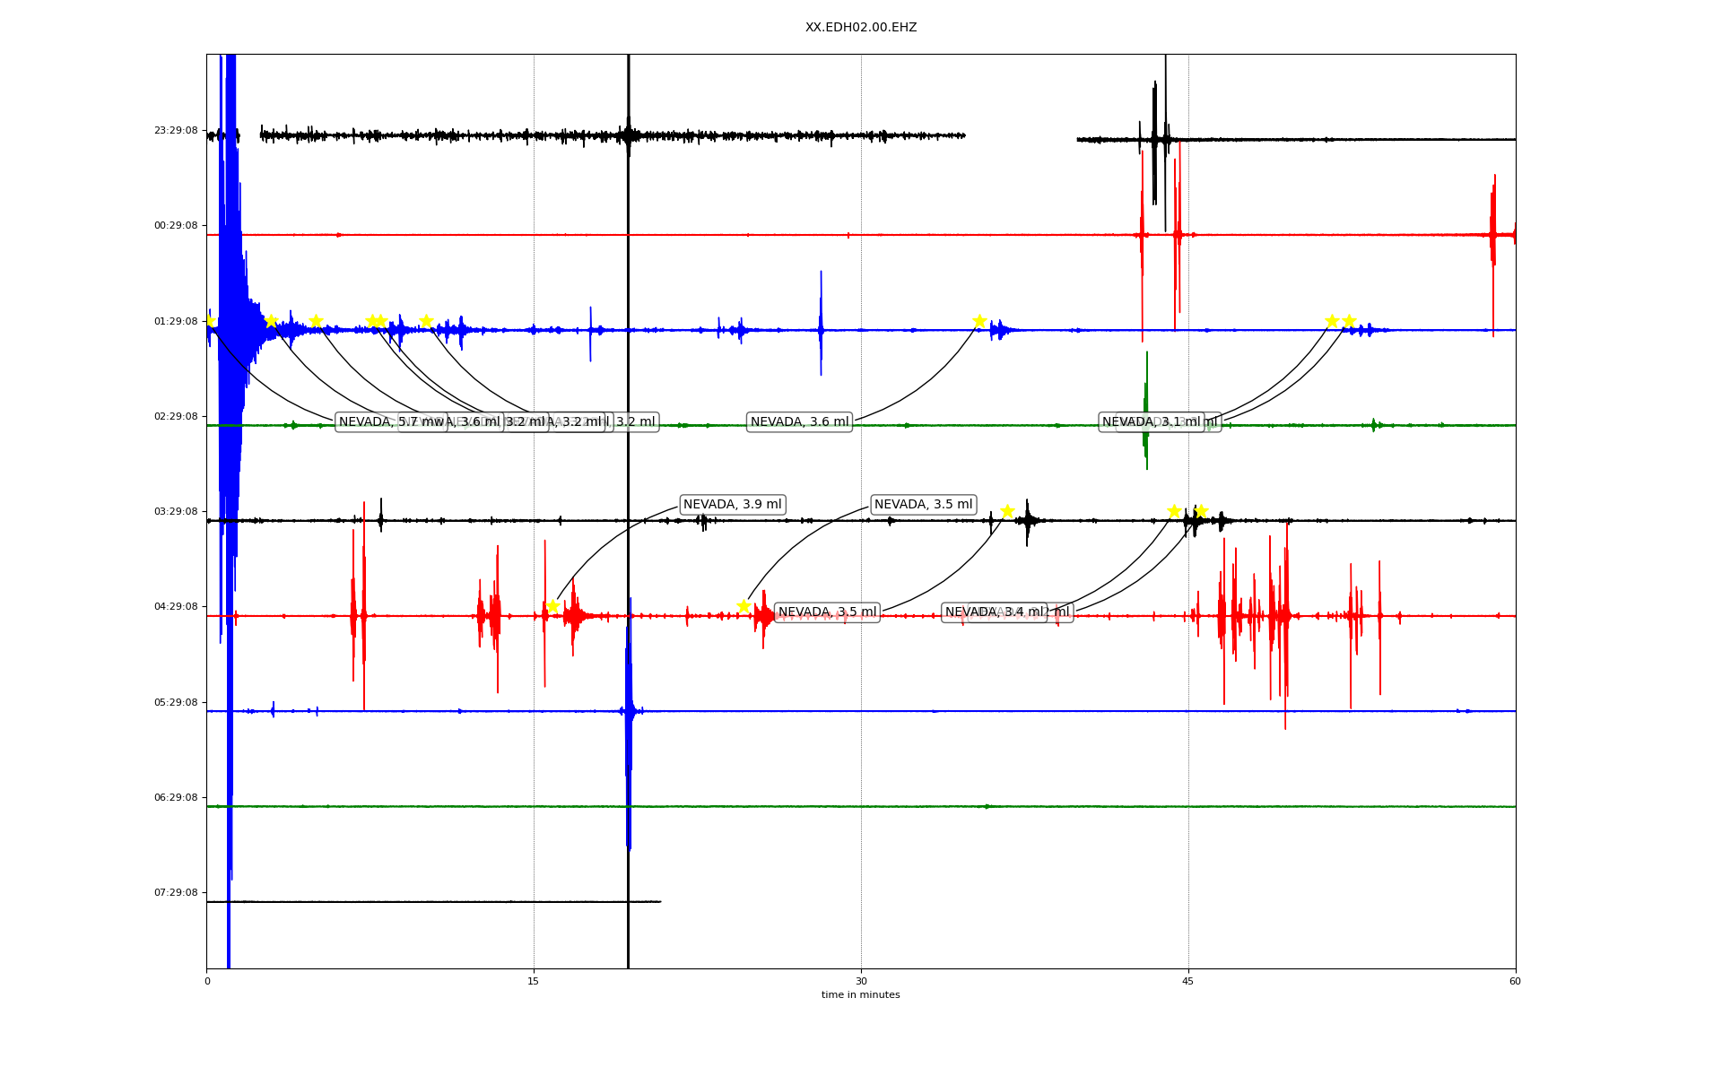Click the 45 tick on the x-axis
This screenshot has height=1076, width=1722.
[x=1188, y=981]
